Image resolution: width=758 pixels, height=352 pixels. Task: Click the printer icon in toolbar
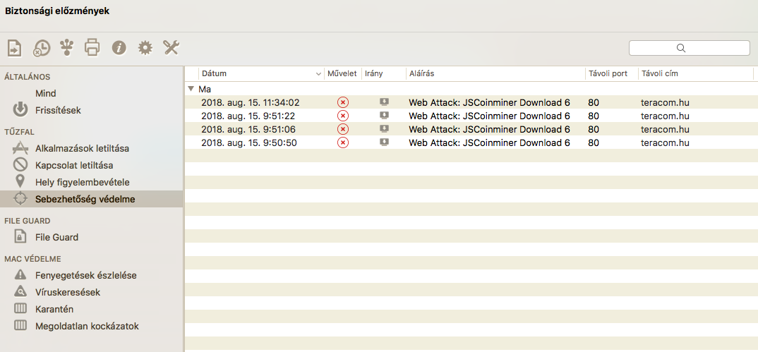coord(92,47)
